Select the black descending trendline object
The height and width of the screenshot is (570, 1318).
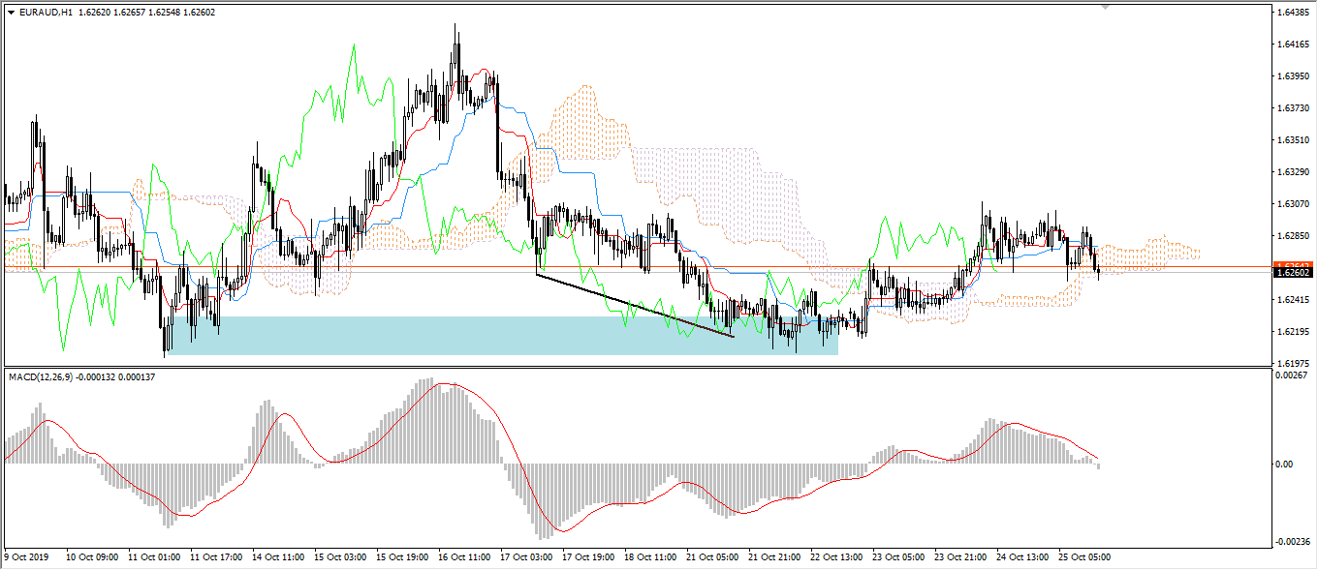tap(635, 306)
